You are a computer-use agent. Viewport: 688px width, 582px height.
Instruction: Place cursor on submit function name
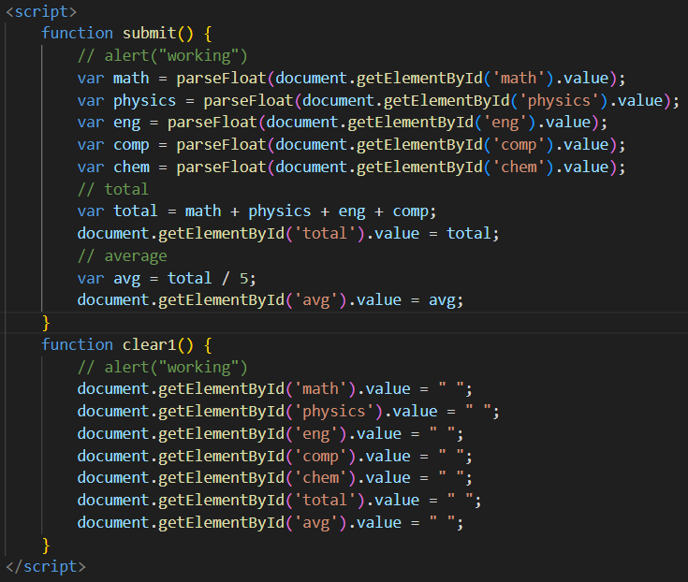point(149,34)
